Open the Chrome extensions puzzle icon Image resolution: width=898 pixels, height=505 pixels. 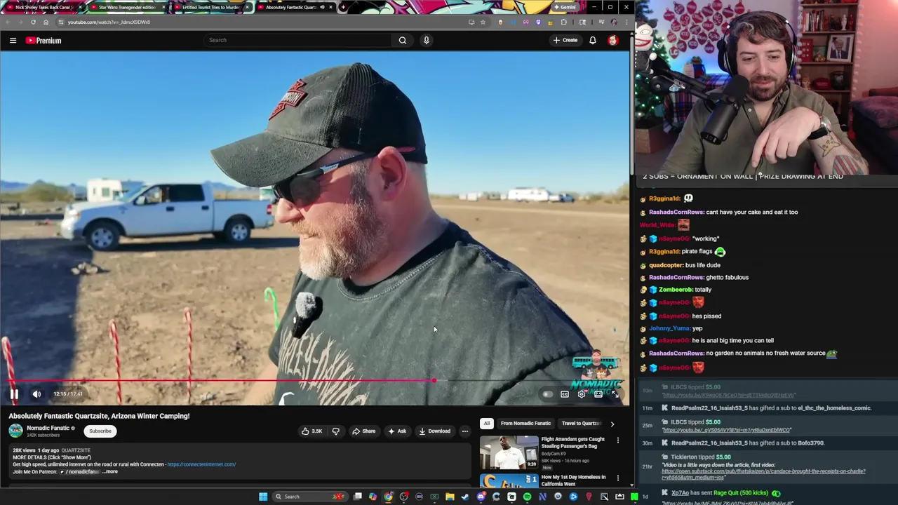pyautogui.click(x=563, y=22)
